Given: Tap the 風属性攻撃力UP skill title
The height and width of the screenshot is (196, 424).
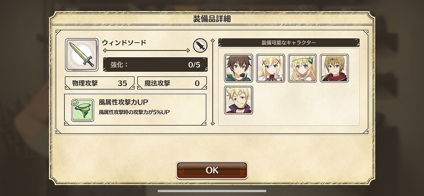Looking at the screenshot, I should click(123, 102).
